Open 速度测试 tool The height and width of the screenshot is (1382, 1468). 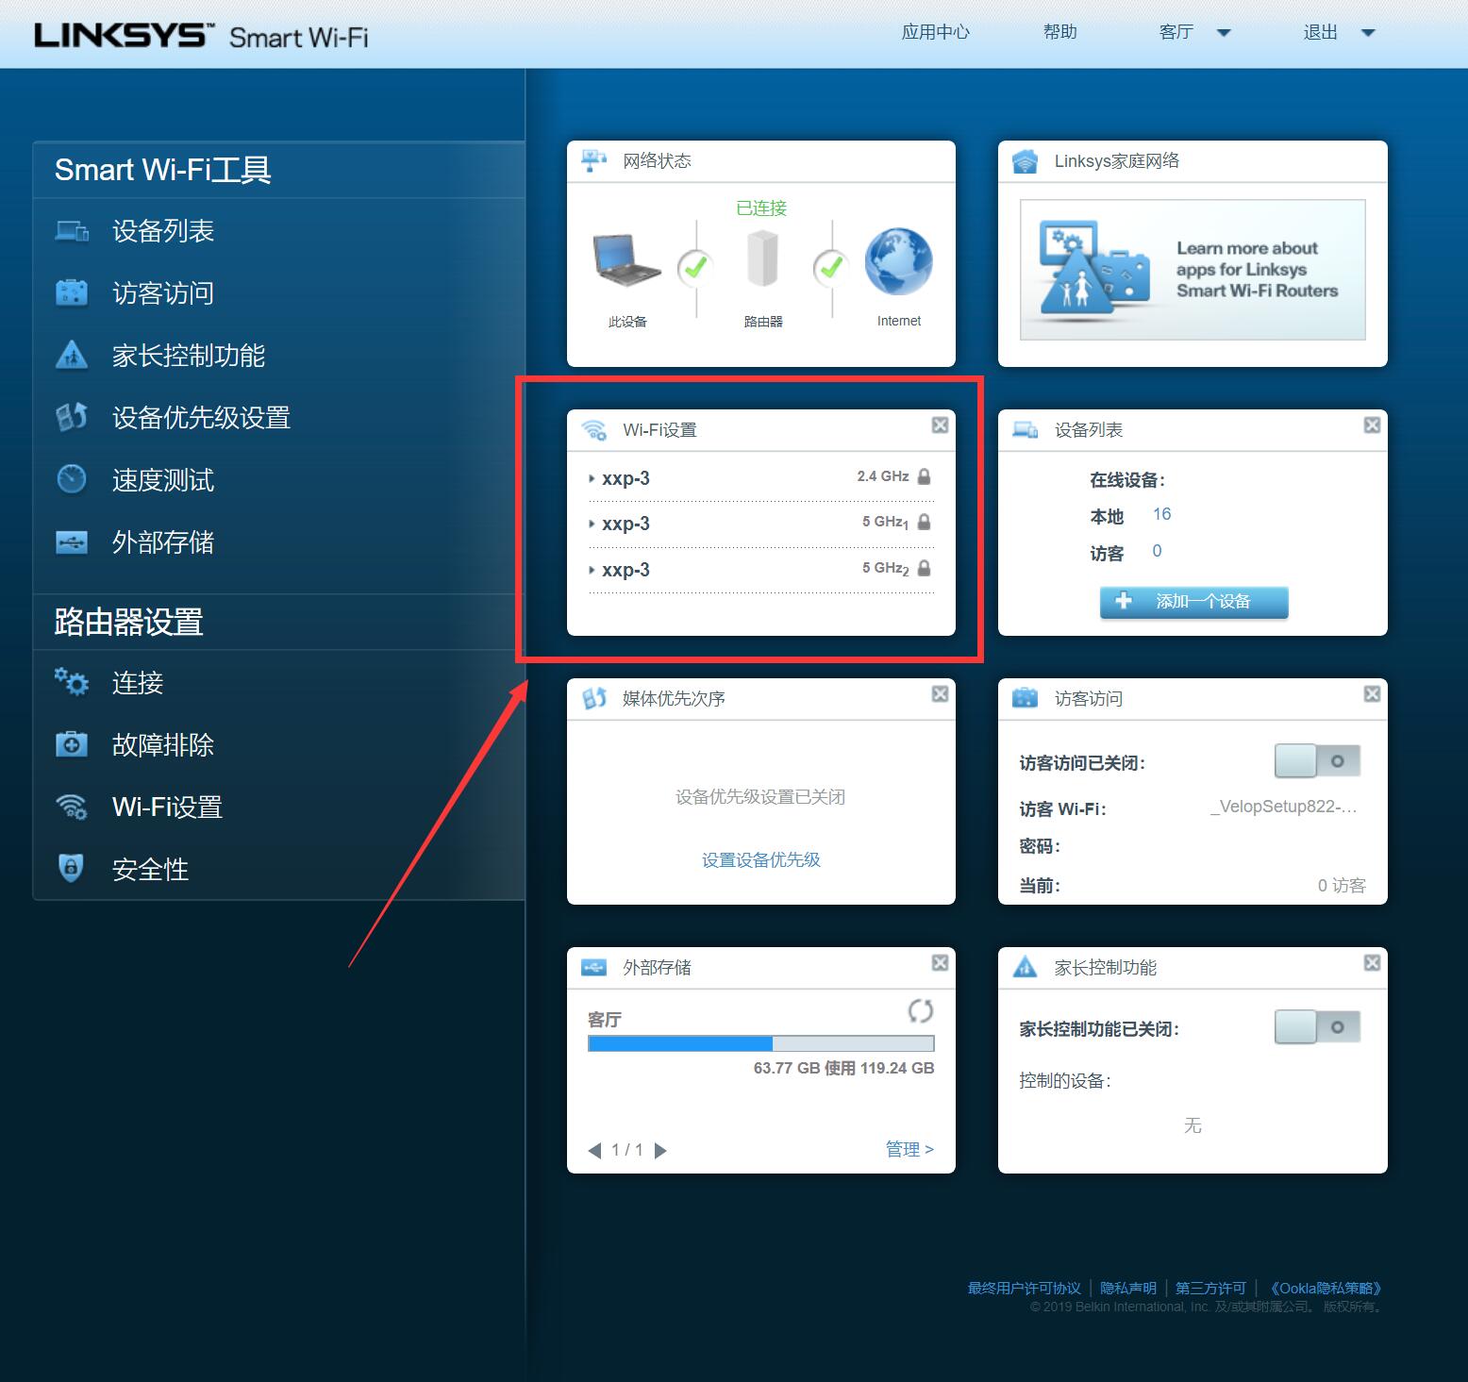pos(163,480)
